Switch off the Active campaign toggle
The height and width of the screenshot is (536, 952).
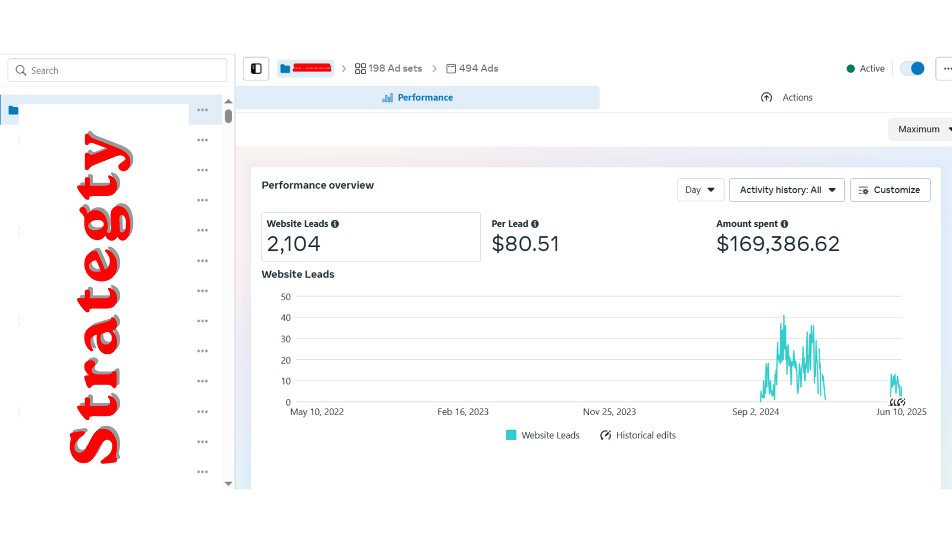(912, 68)
